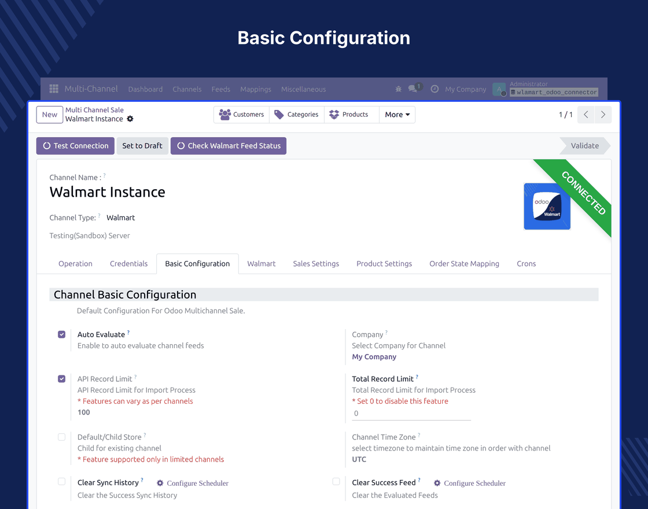Screen dimensions: 648x509
Task: Open the Mappings menu
Action: pos(256,89)
